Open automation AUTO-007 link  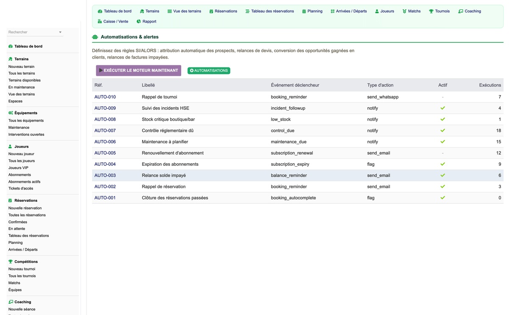click(105, 131)
